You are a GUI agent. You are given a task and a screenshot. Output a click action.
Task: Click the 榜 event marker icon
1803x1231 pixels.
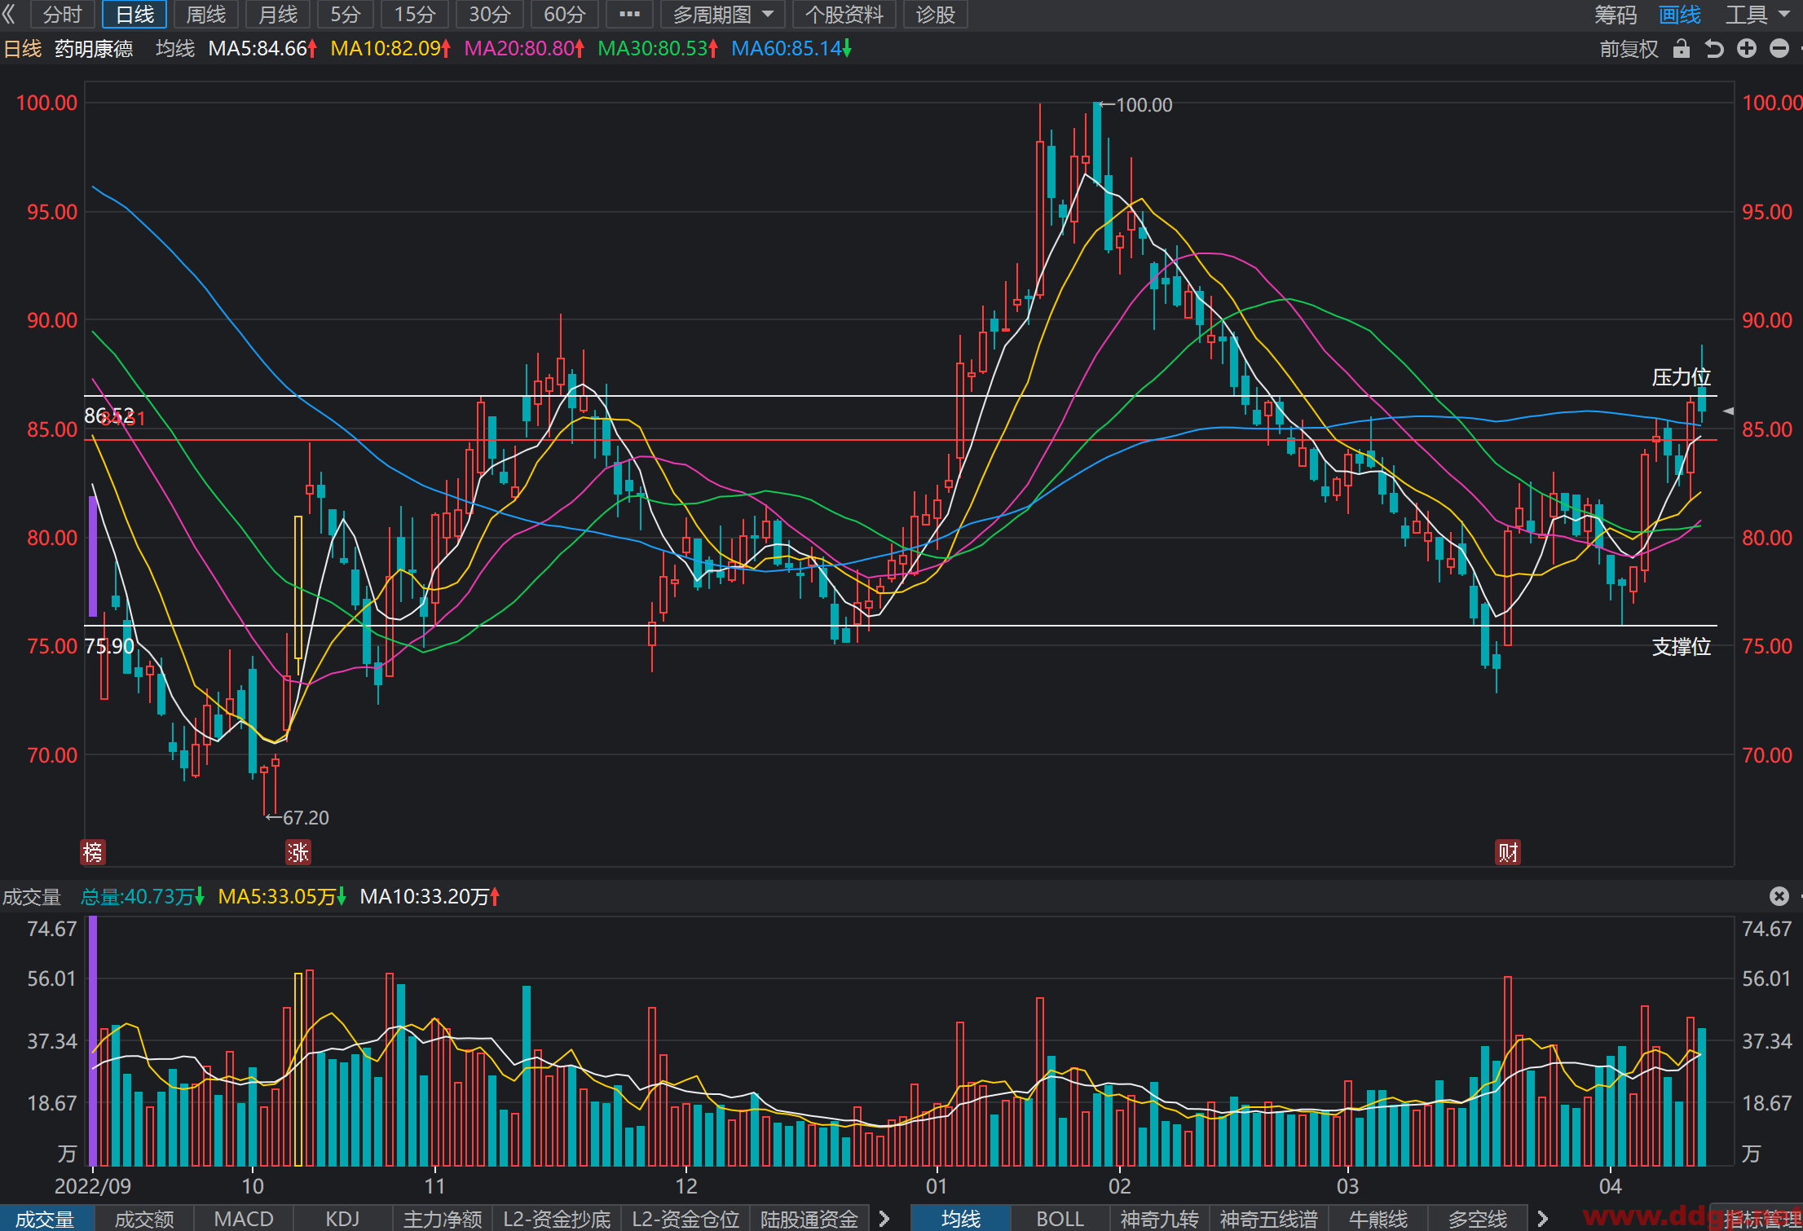pyautogui.click(x=93, y=852)
